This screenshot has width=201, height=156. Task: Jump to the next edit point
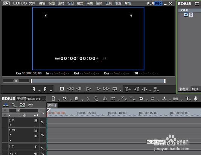136,89
